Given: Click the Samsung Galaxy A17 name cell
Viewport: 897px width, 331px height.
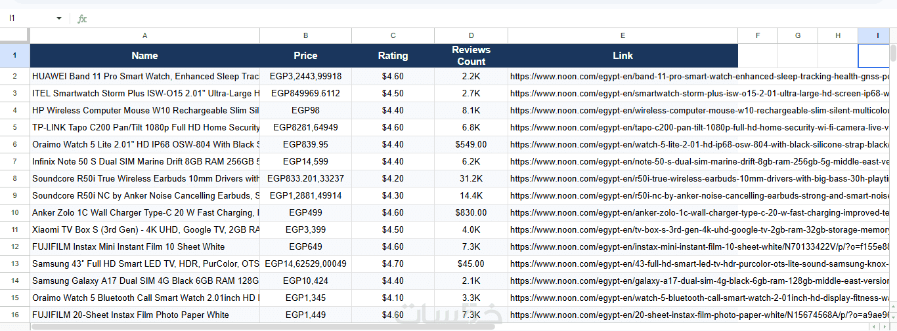Looking at the screenshot, I should pyautogui.click(x=144, y=281).
